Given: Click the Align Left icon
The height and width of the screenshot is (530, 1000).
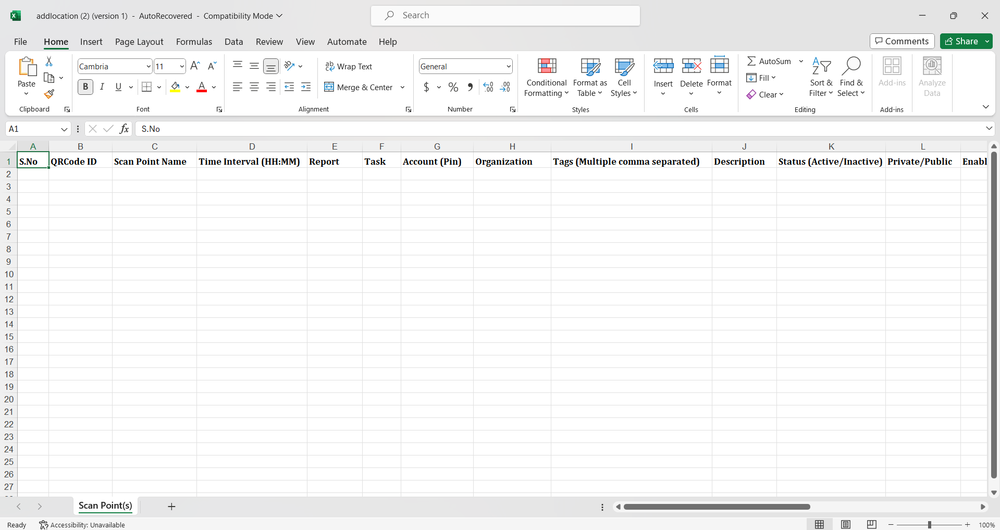Looking at the screenshot, I should [238, 87].
